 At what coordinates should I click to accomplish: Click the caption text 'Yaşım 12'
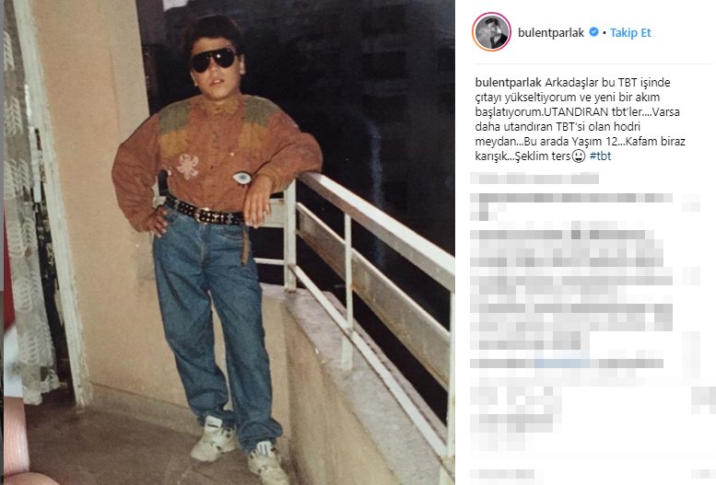[x=593, y=142]
